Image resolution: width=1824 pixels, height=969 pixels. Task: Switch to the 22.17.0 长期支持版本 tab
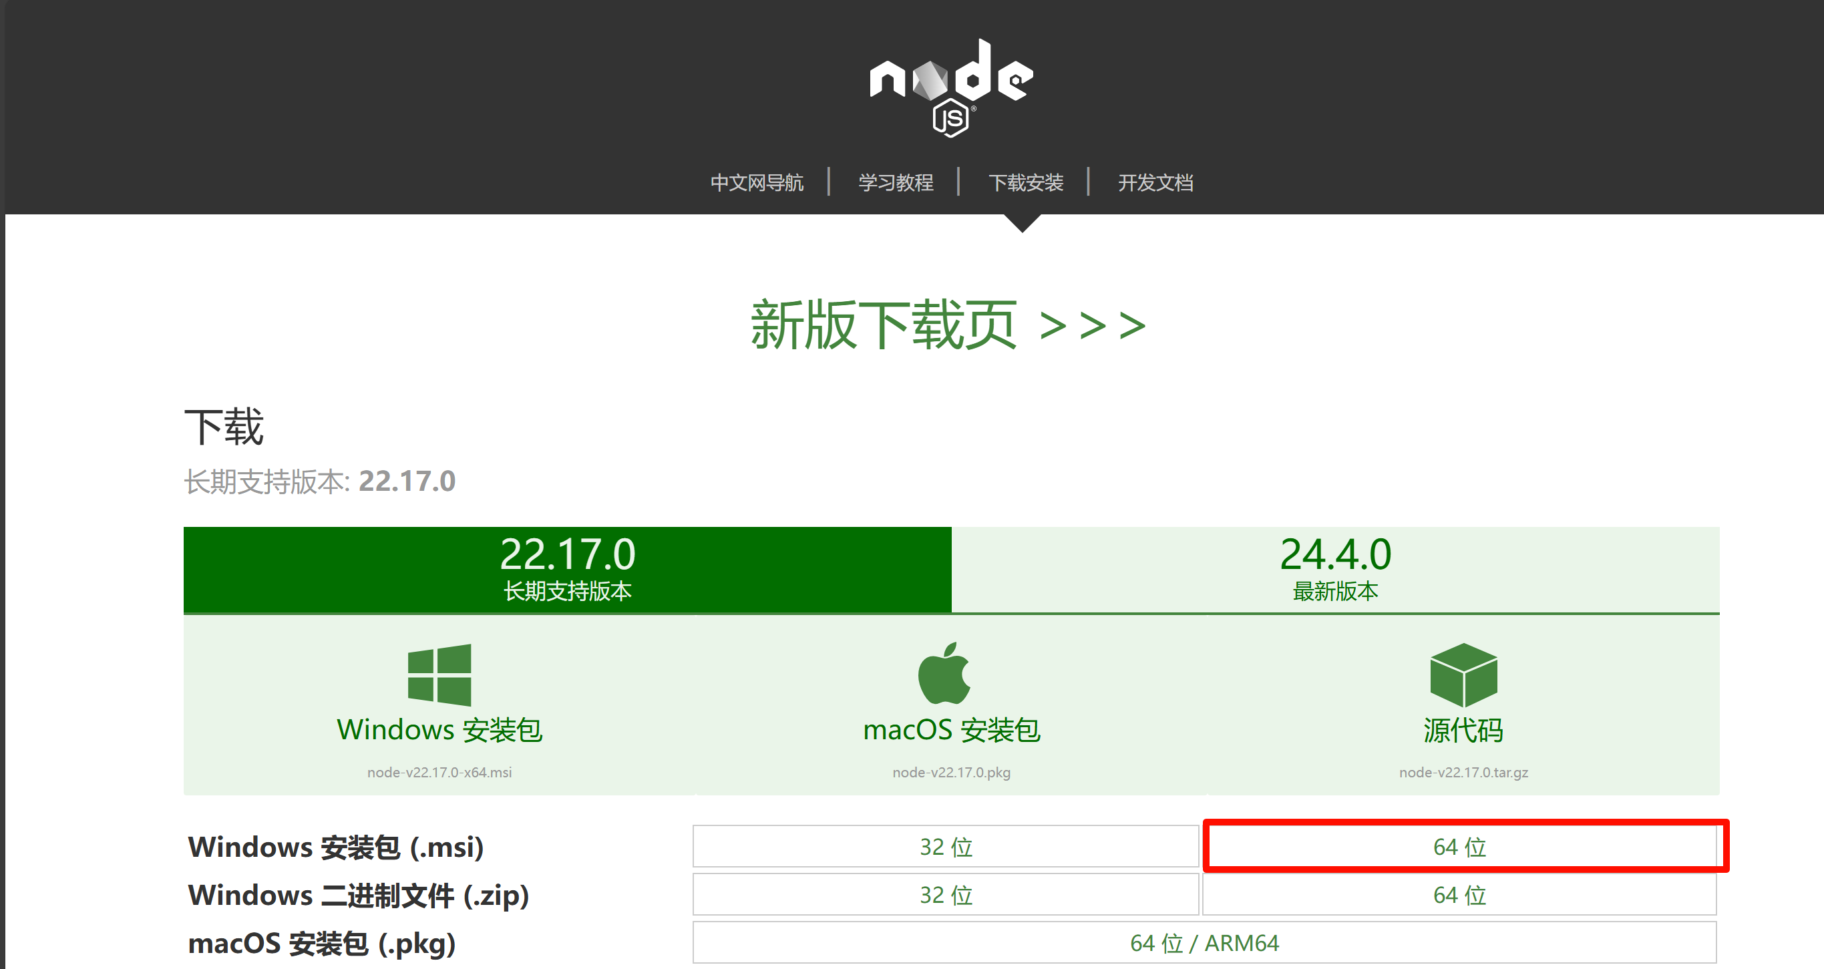567,570
